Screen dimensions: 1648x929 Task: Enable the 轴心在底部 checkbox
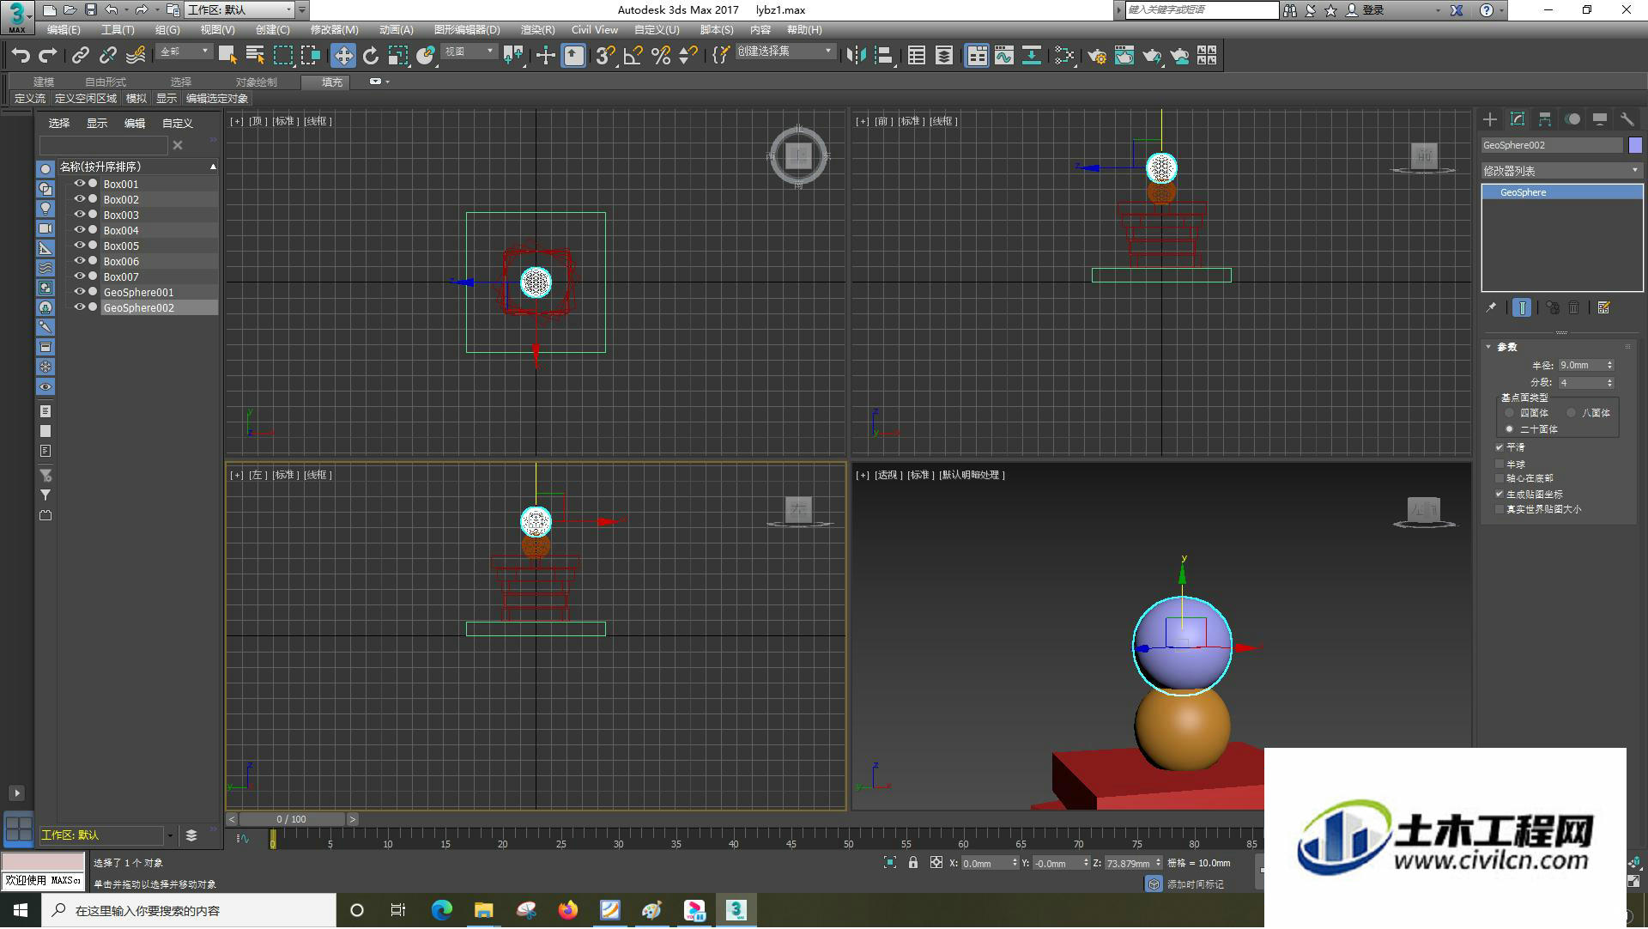tap(1500, 478)
